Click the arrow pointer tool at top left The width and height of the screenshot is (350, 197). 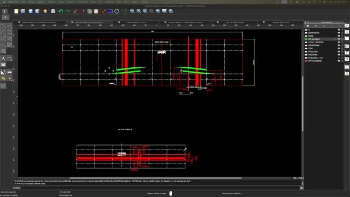coord(4,11)
